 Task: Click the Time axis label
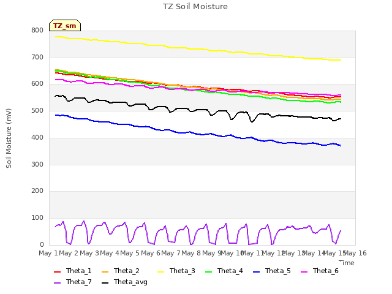point(347,263)
